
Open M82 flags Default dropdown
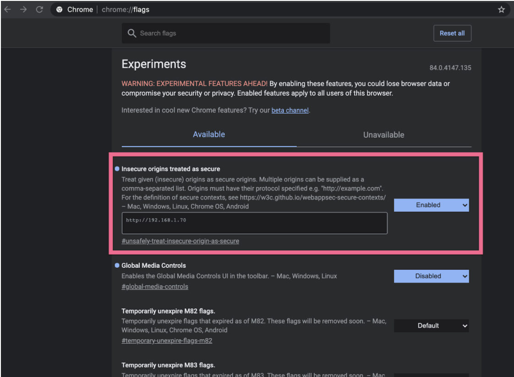431,326
